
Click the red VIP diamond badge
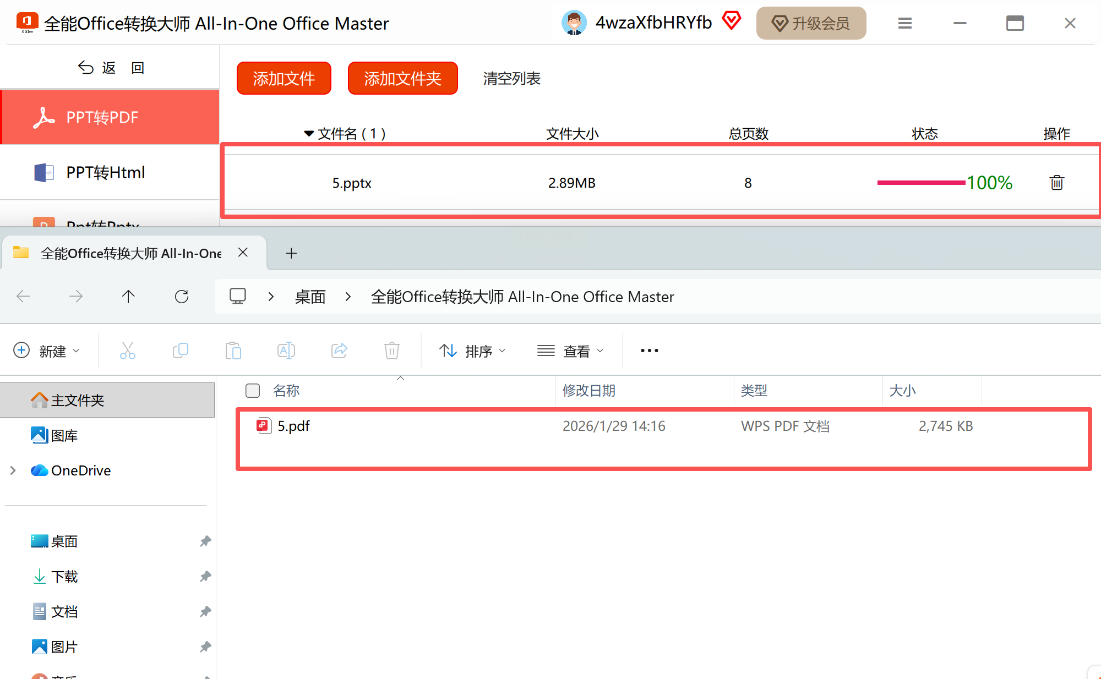pos(731,21)
